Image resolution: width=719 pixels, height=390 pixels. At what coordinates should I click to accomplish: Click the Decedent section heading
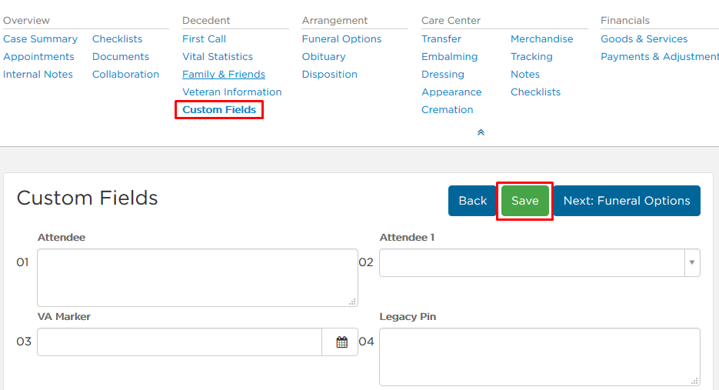point(206,21)
